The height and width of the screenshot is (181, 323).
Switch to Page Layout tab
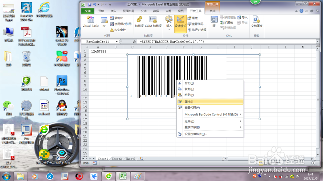[x=129, y=11]
